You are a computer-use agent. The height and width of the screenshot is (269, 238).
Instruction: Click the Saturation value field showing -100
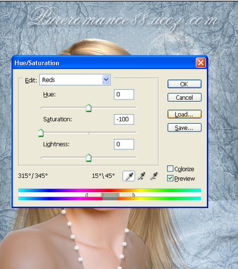tap(124, 120)
